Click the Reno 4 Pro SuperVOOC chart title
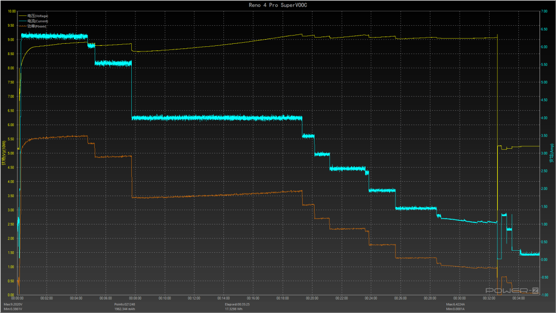The image size is (556, 313). [277, 5]
